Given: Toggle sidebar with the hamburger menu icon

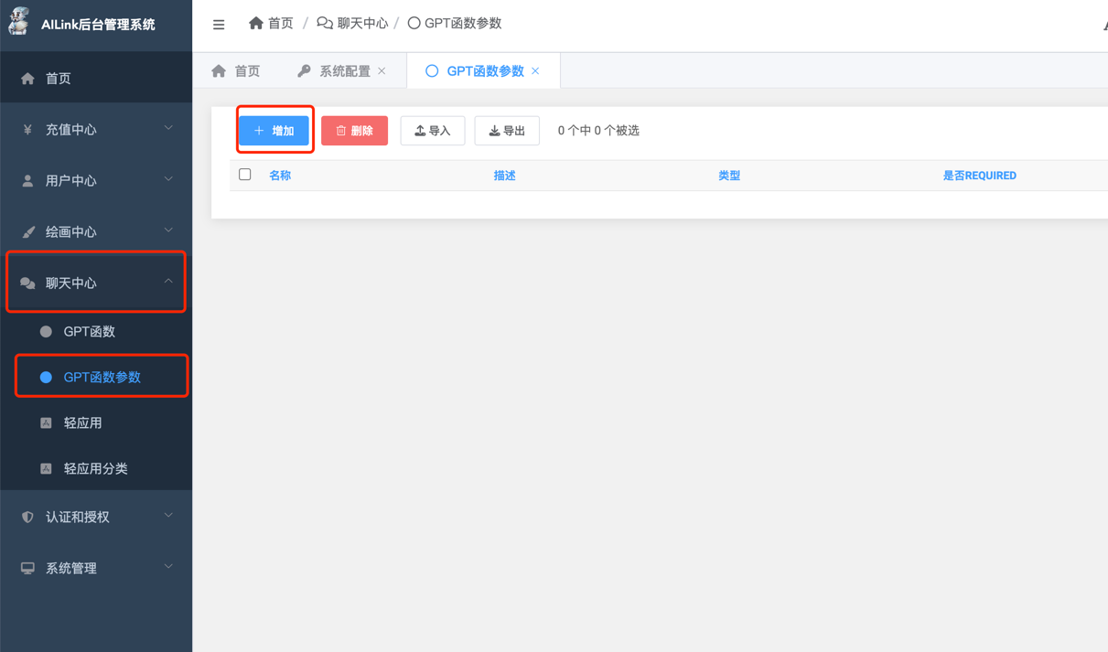Looking at the screenshot, I should pos(219,25).
